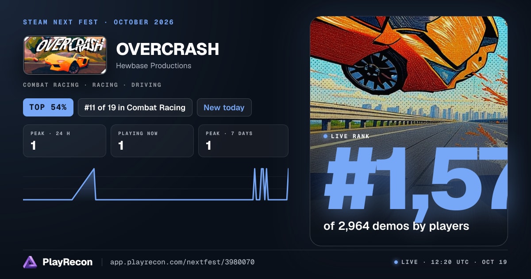Select the #11 of 19 in Combat Racing badge
Screen dimensions: 531x279
pyautogui.click(x=135, y=108)
